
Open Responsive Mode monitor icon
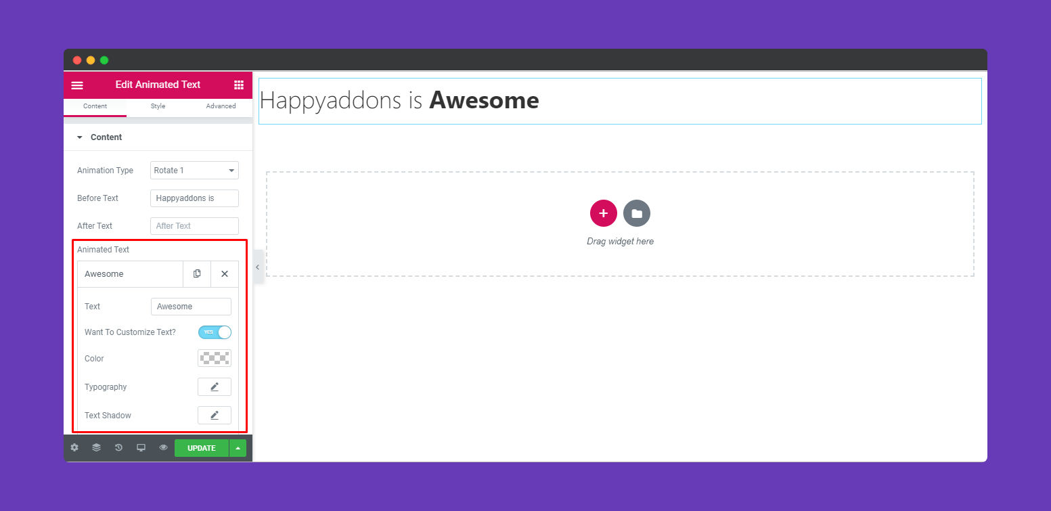coord(141,448)
